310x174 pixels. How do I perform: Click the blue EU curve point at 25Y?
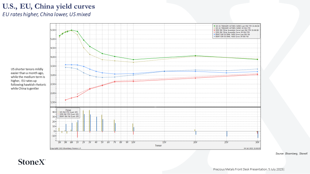[226, 73]
